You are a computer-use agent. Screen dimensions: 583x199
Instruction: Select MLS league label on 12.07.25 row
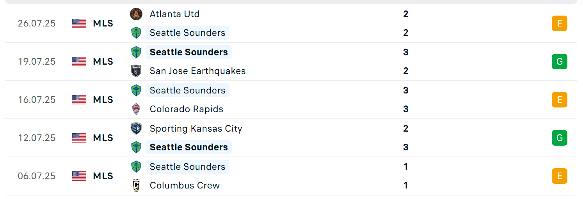pos(103,138)
